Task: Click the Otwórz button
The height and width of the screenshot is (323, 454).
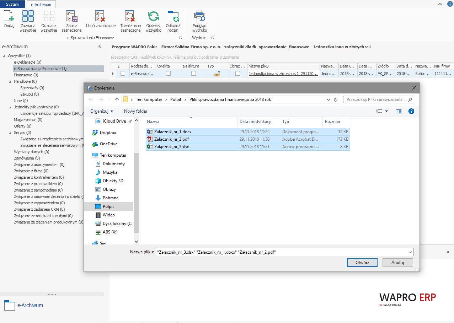Action: [x=362, y=263]
